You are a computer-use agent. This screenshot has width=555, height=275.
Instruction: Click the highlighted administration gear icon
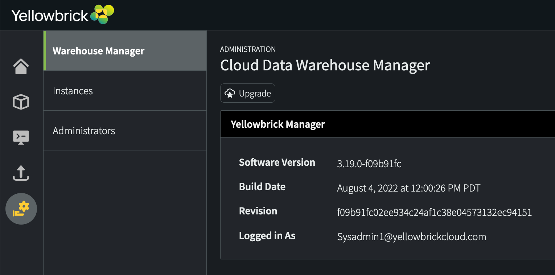(x=21, y=209)
